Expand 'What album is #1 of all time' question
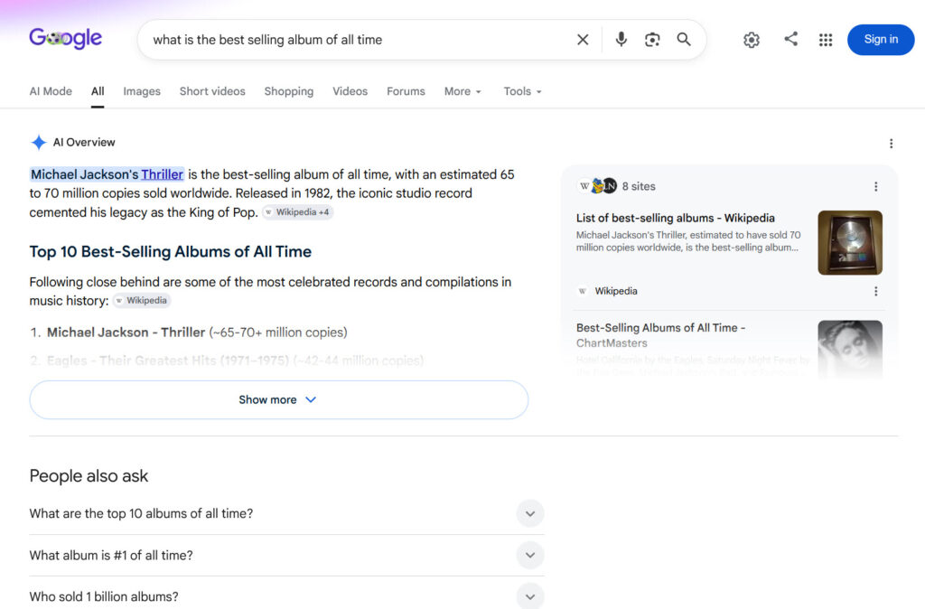Viewport: 925px width, 609px height. coord(286,556)
